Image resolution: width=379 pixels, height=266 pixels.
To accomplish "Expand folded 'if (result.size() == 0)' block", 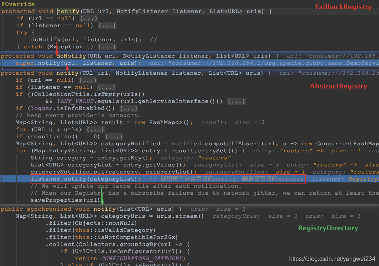I will click(x=114, y=137).
